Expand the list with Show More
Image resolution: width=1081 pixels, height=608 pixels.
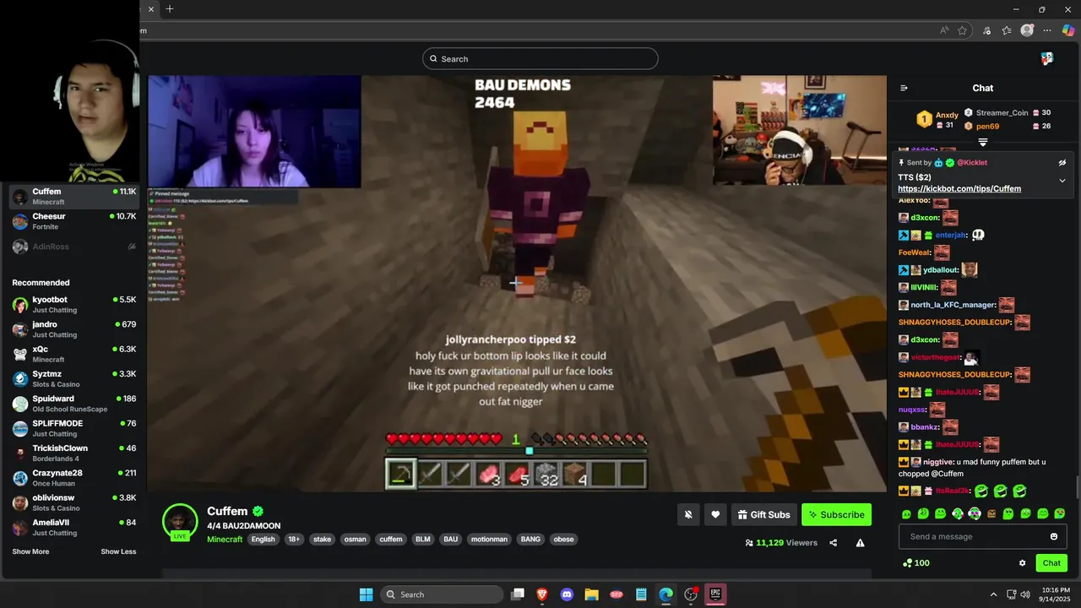pos(30,551)
